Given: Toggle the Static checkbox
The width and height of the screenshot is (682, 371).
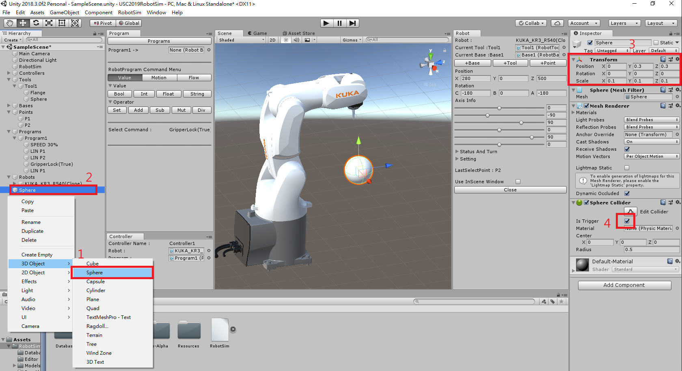Looking at the screenshot, I should 656,43.
